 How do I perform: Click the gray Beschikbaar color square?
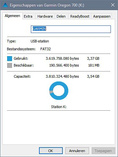9,65
